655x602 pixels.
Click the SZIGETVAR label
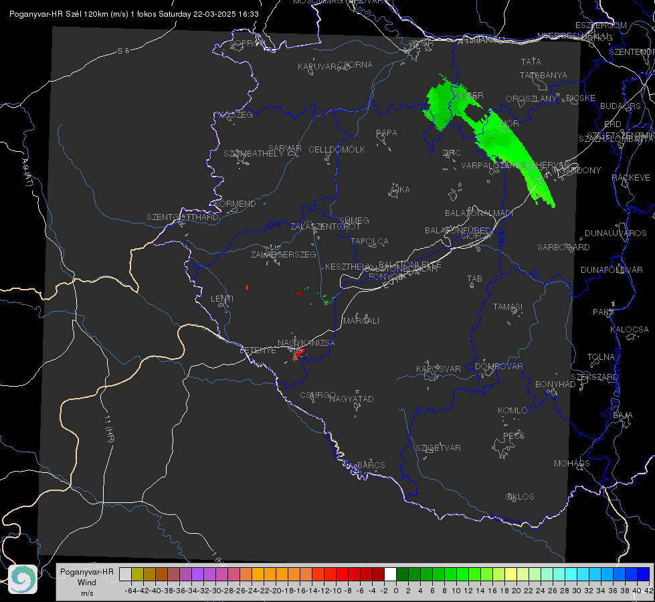pyautogui.click(x=438, y=448)
